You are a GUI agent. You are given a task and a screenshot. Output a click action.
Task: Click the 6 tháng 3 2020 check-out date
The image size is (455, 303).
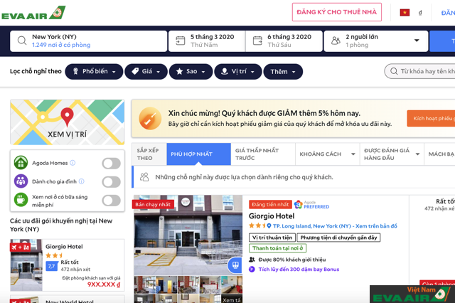click(x=284, y=41)
